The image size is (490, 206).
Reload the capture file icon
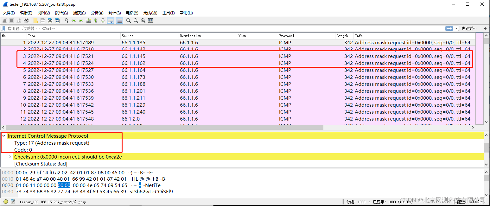57,21
